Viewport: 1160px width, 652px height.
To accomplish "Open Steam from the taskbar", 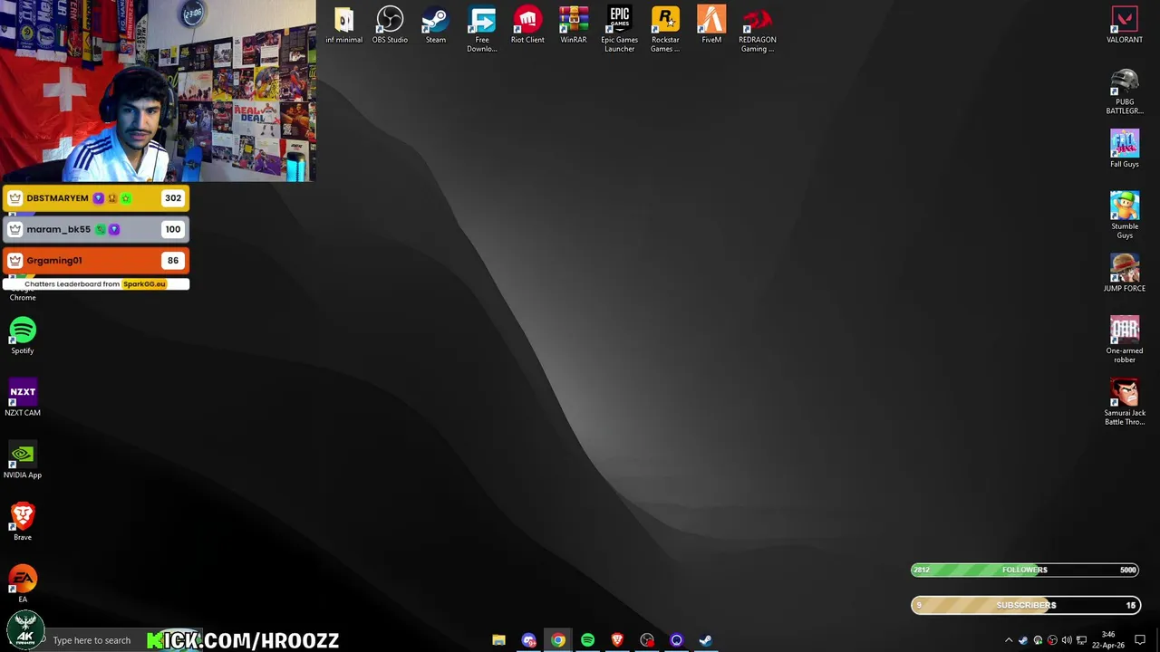I will coord(705,640).
